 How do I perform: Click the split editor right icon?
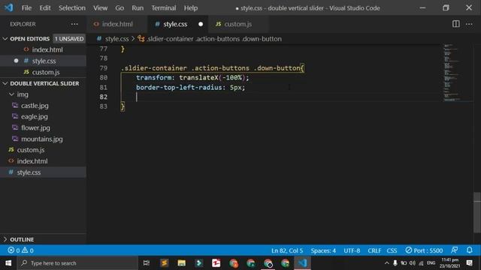(x=456, y=24)
